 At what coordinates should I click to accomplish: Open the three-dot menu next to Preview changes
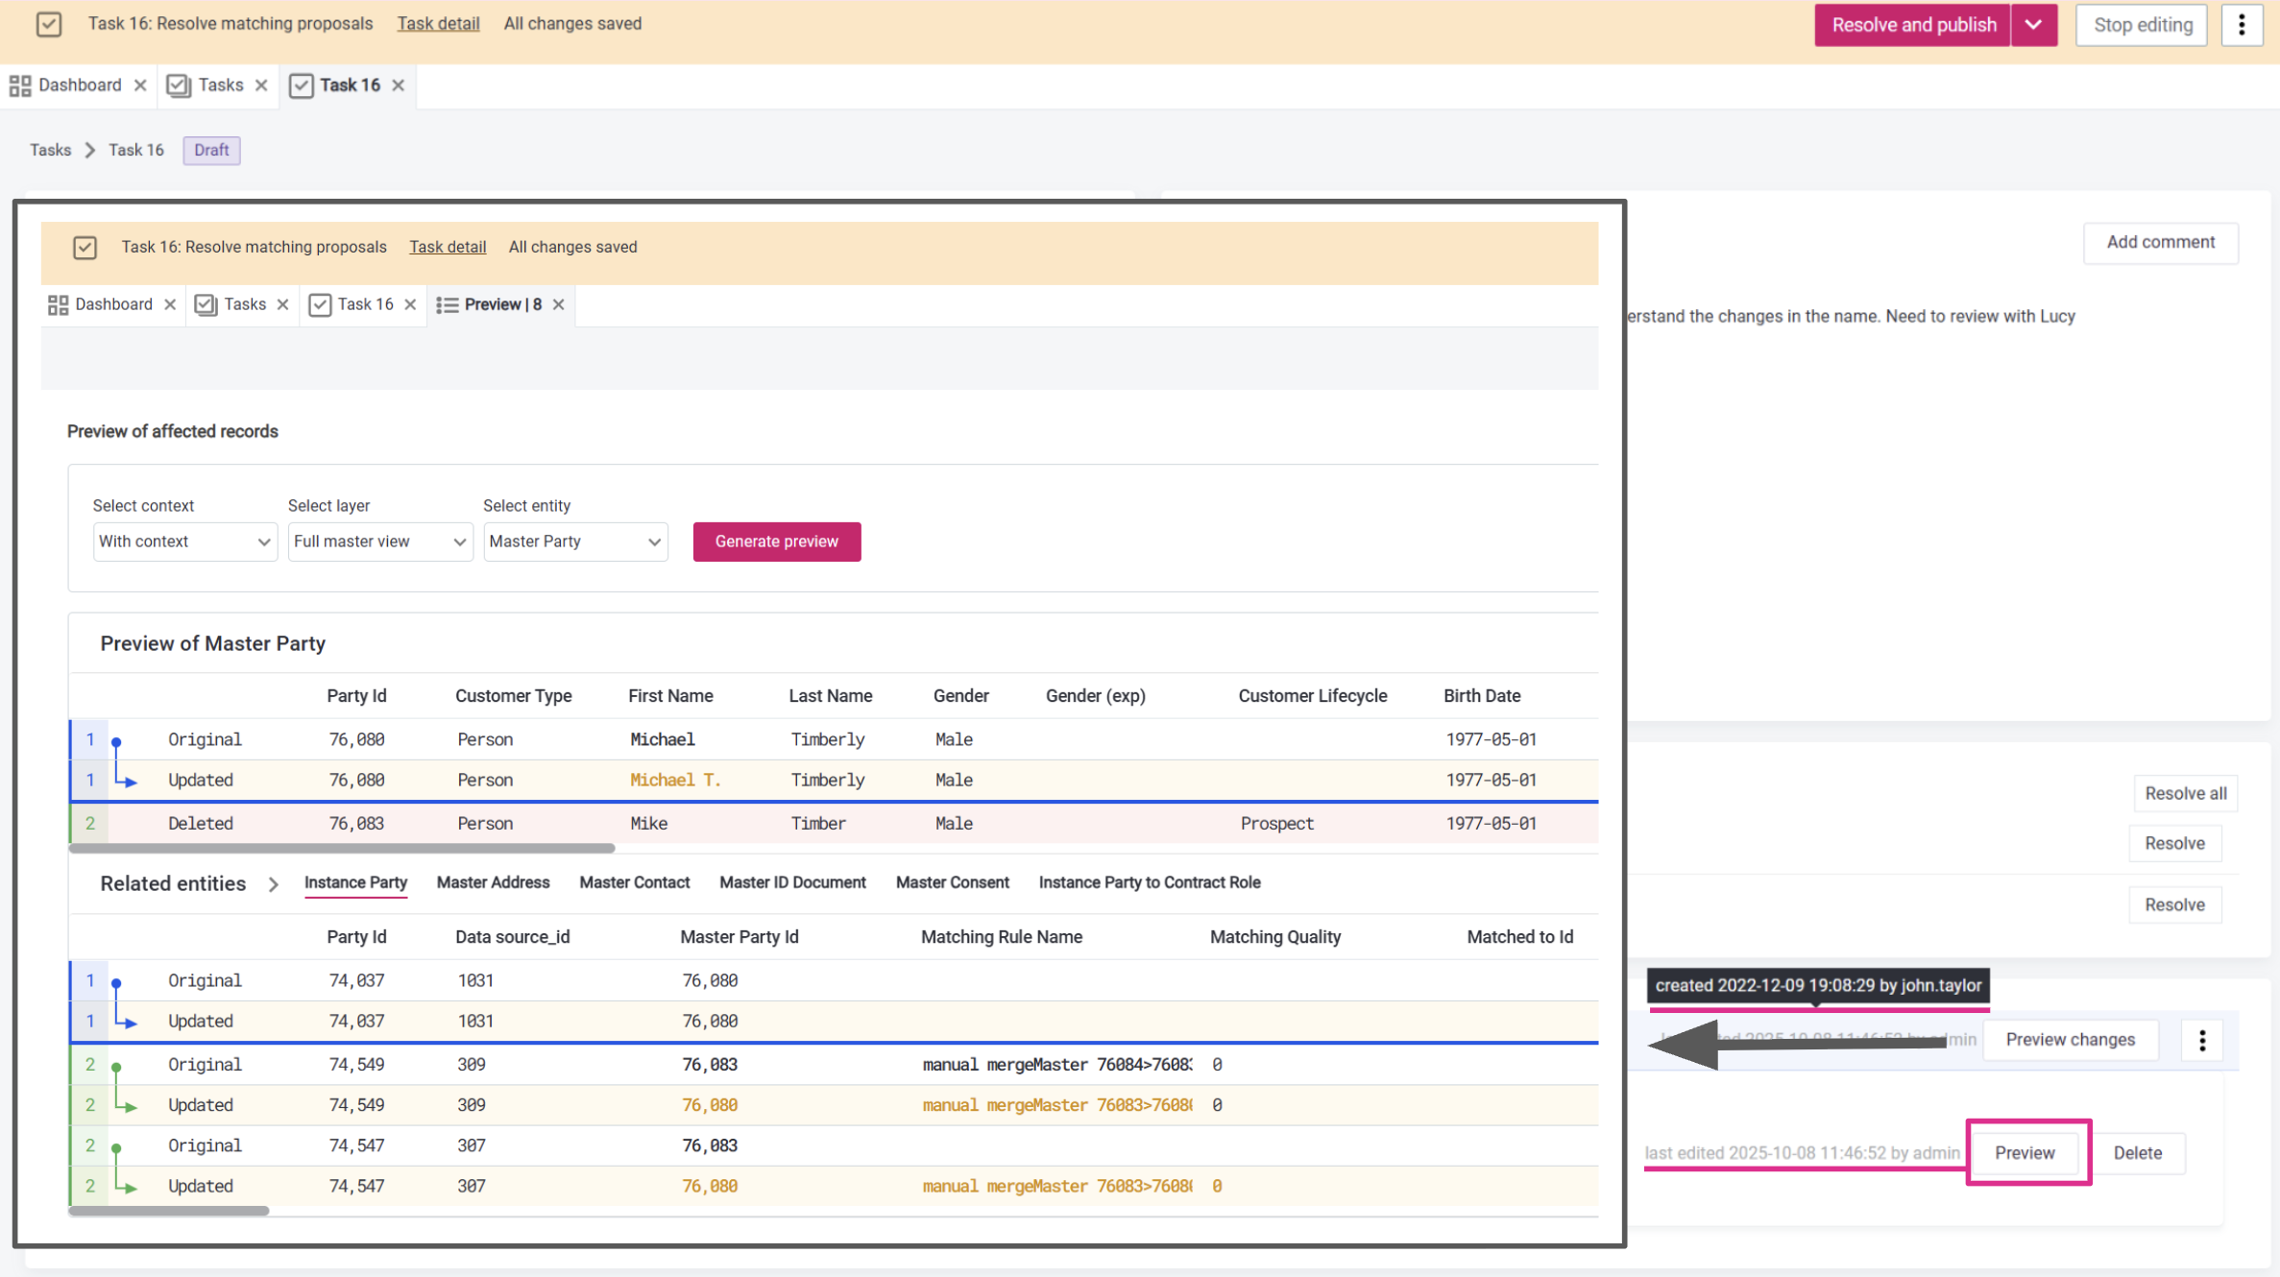(2202, 1040)
